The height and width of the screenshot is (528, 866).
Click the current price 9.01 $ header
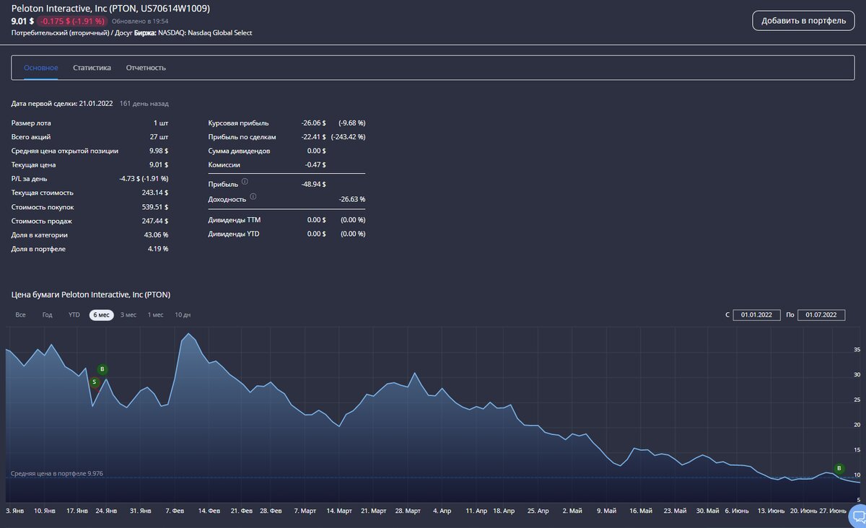tap(22, 21)
